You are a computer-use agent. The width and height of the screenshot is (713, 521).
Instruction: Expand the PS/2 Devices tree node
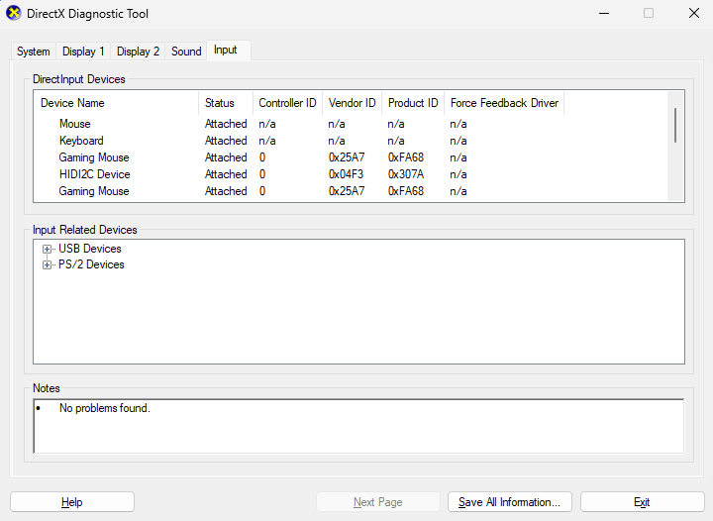(x=47, y=265)
